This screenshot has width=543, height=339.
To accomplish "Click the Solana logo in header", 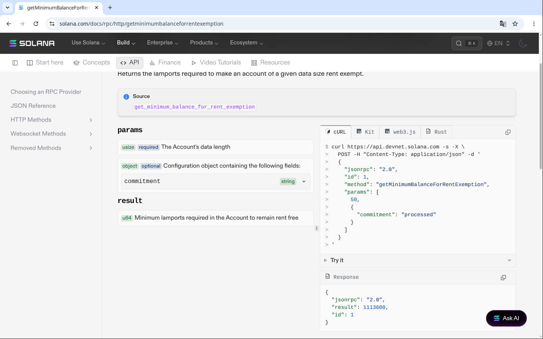I will (32, 43).
